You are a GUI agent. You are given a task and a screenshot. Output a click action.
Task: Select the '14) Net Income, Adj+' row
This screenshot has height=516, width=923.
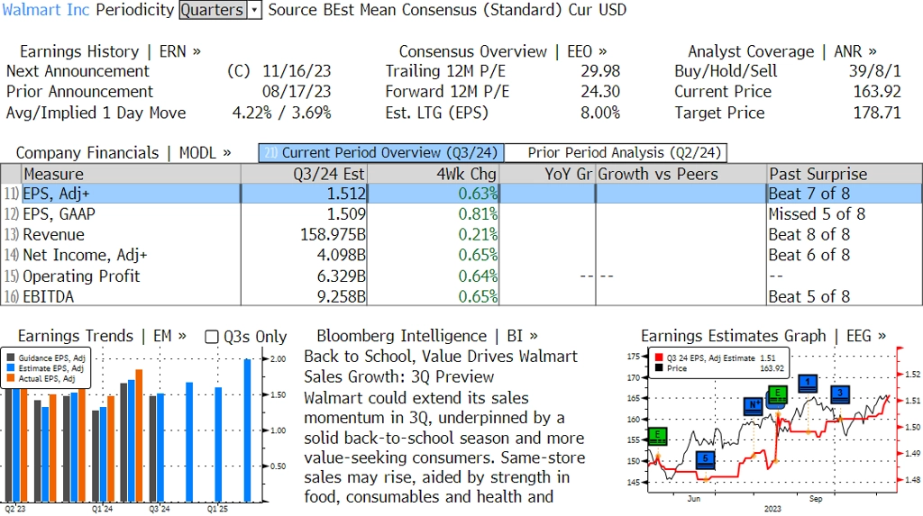pyautogui.click(x=461, y=256)
